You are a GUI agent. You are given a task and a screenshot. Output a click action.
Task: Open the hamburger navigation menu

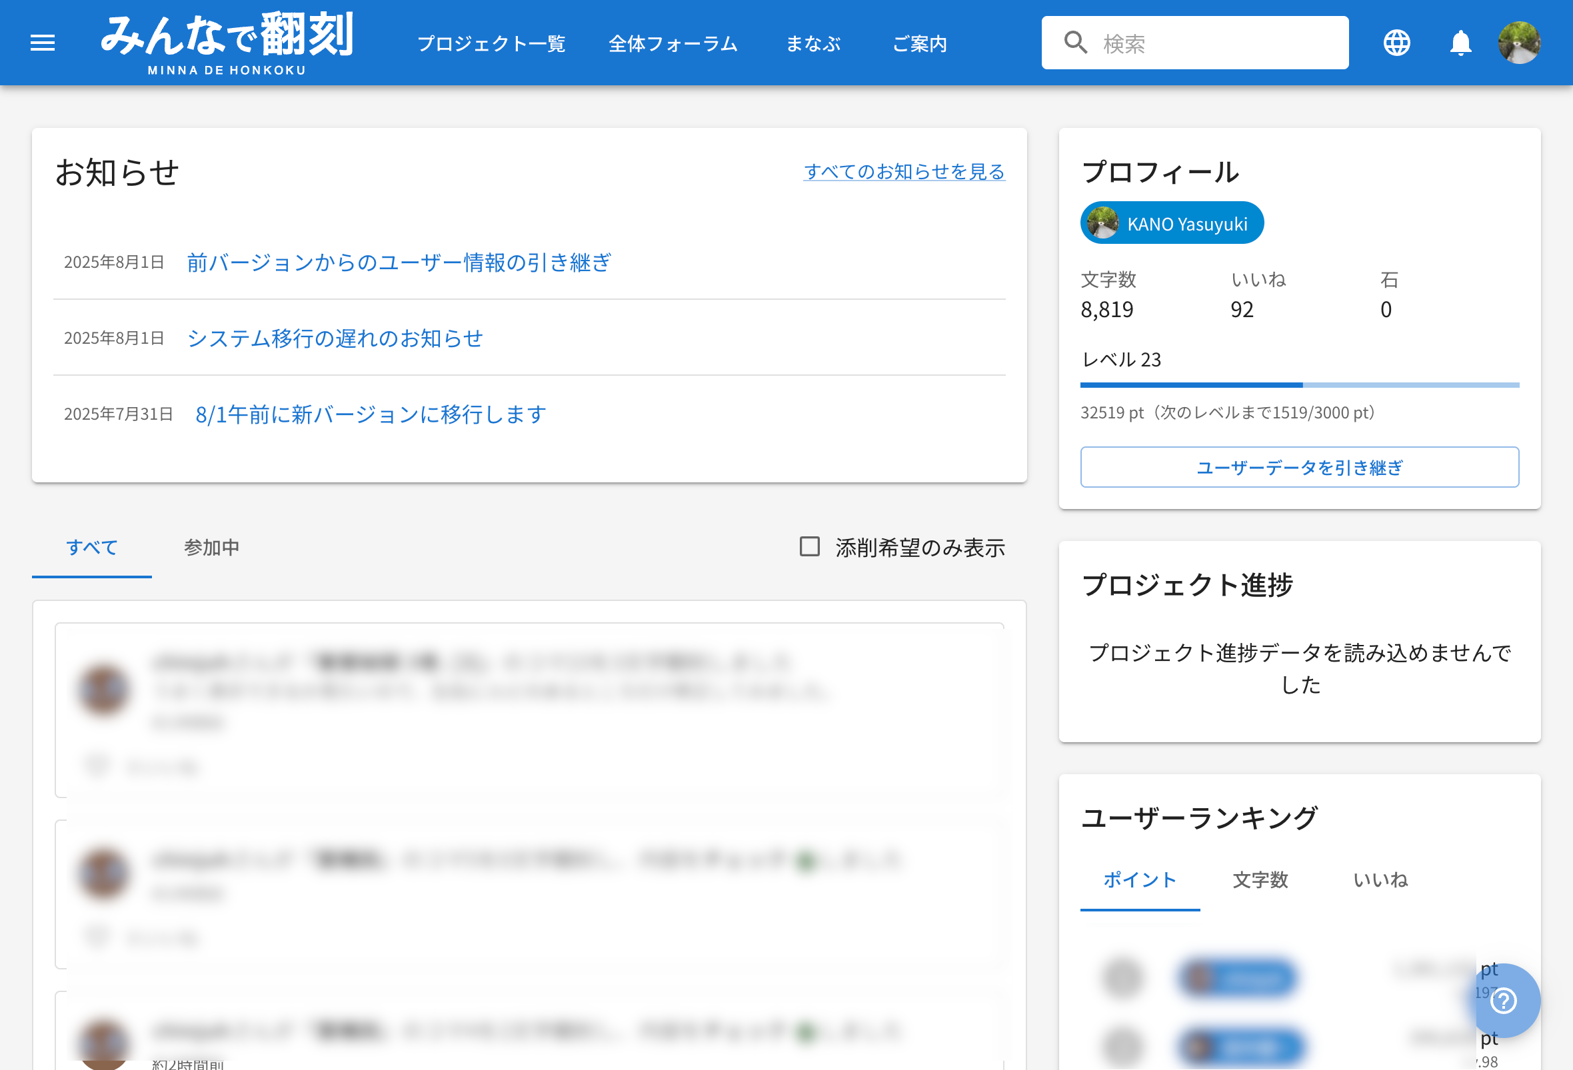click(43, 43)
